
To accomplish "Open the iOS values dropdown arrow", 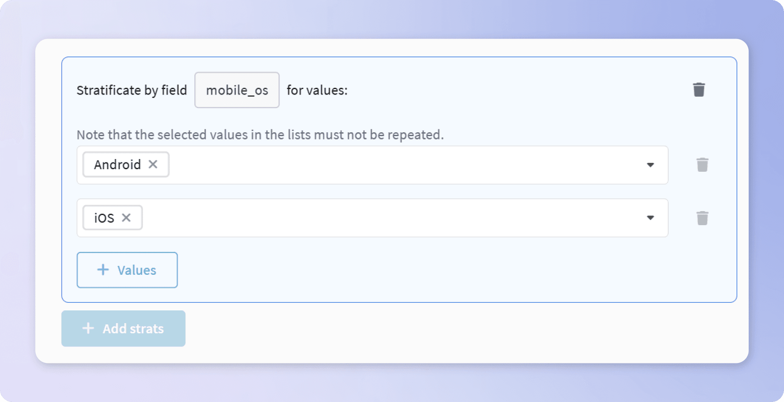I will [x=650, y=218].
